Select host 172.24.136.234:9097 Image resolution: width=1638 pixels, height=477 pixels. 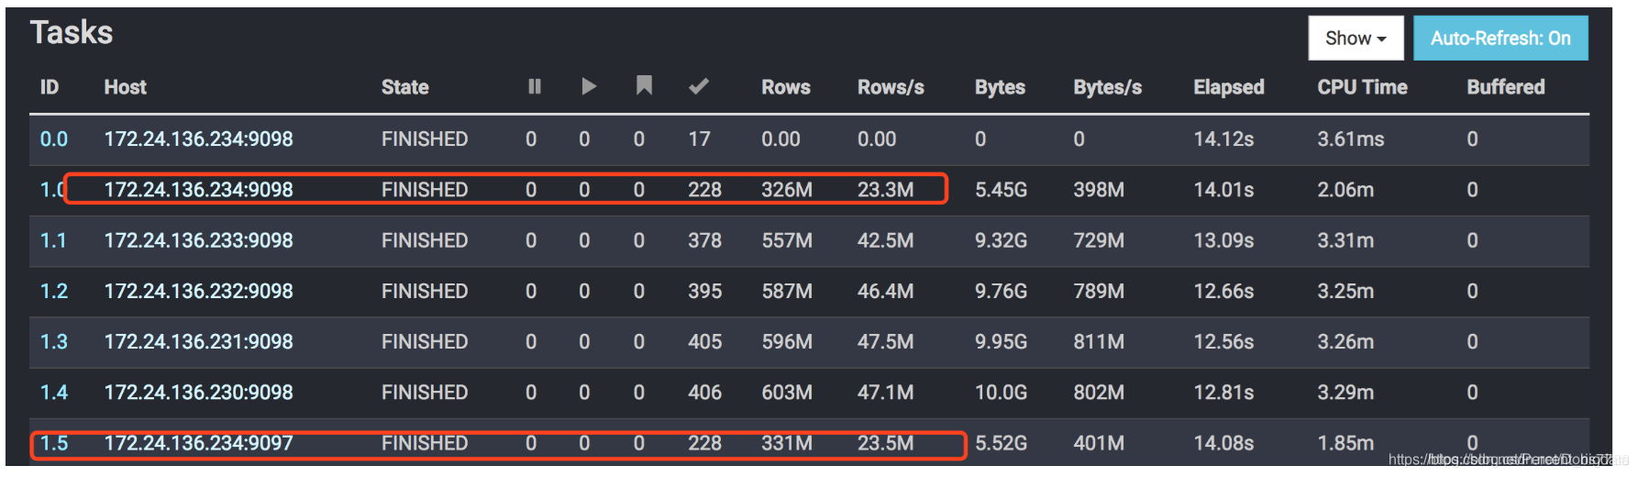tap(199, 443)
